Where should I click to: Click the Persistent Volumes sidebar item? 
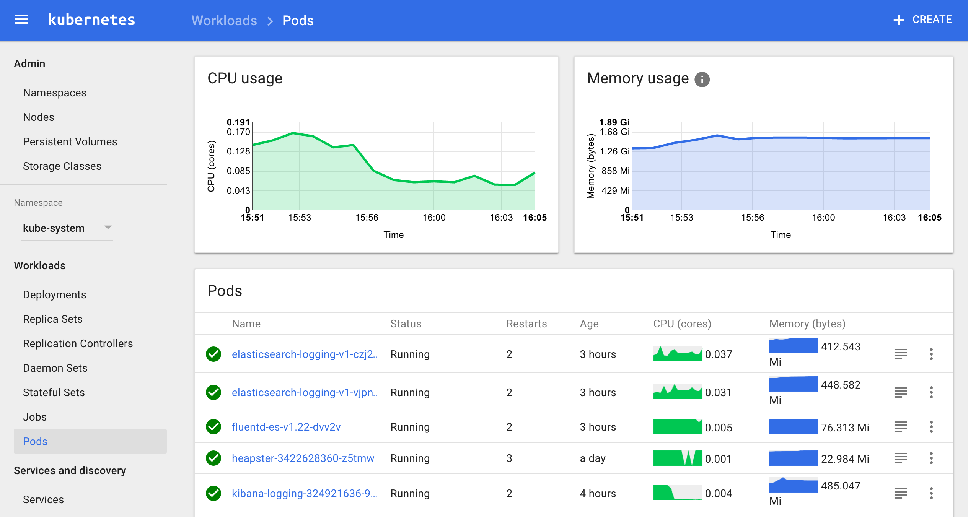tap(70, 141)
